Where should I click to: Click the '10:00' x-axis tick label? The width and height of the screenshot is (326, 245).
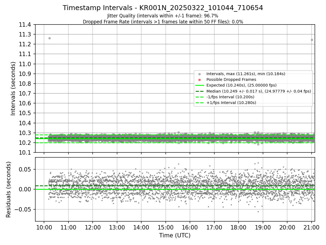coord(44,227)
